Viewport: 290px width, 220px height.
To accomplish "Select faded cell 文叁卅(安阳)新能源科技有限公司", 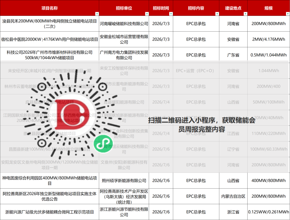I will [x=124, y=165].
